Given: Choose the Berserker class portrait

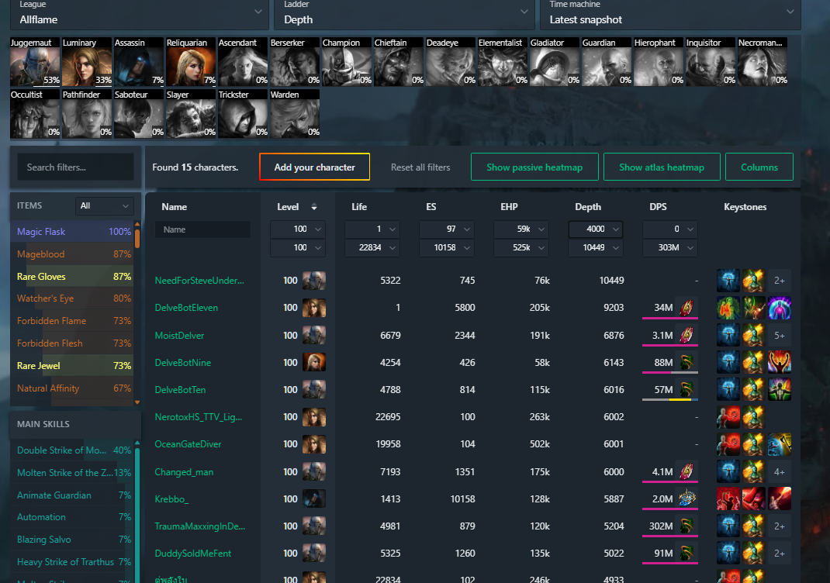Looking at the screenshot, I should point(295,61).
